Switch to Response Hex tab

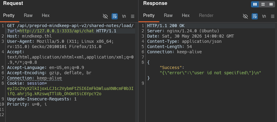[186, 15]
